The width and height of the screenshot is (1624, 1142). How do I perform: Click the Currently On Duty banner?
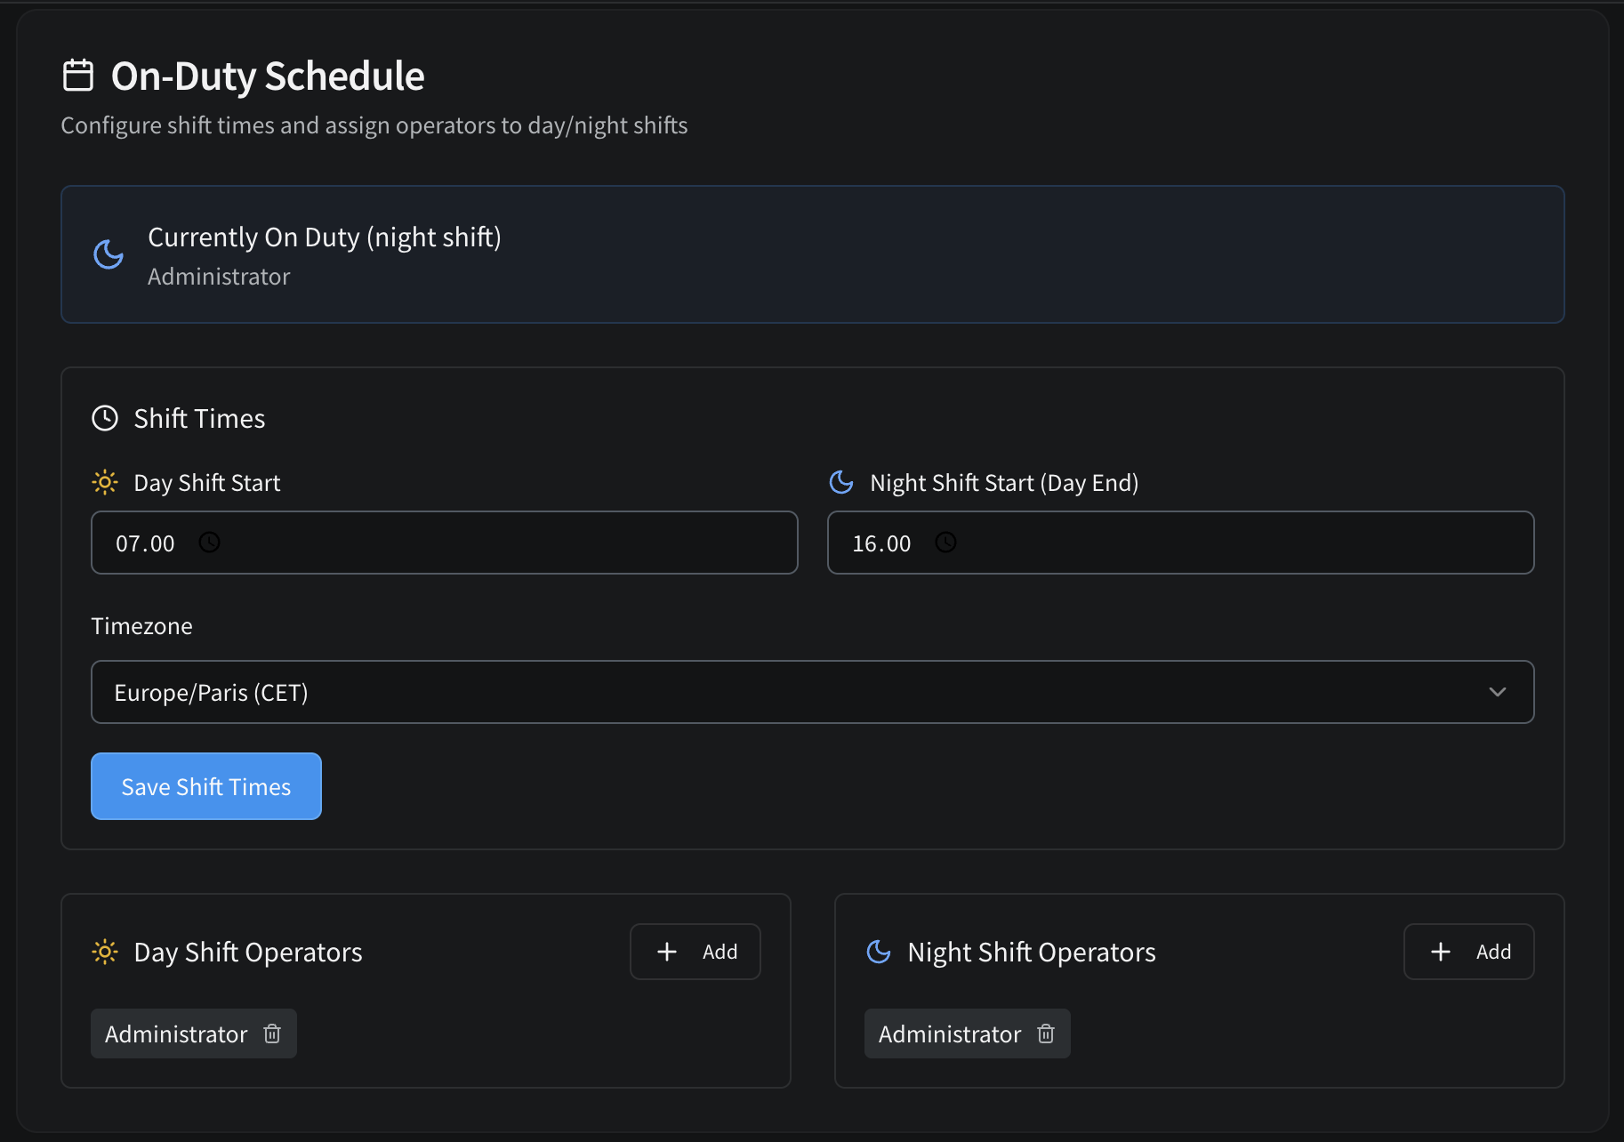tap(811, 254)
